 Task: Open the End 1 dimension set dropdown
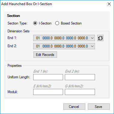[x=64, y=38]
